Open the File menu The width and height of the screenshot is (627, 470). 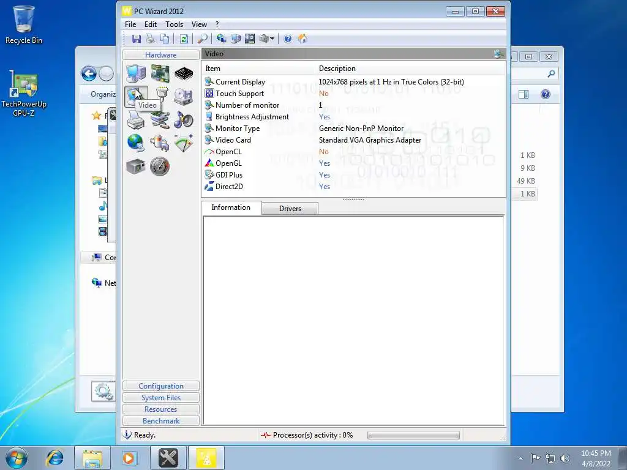(x=130, y=24)
